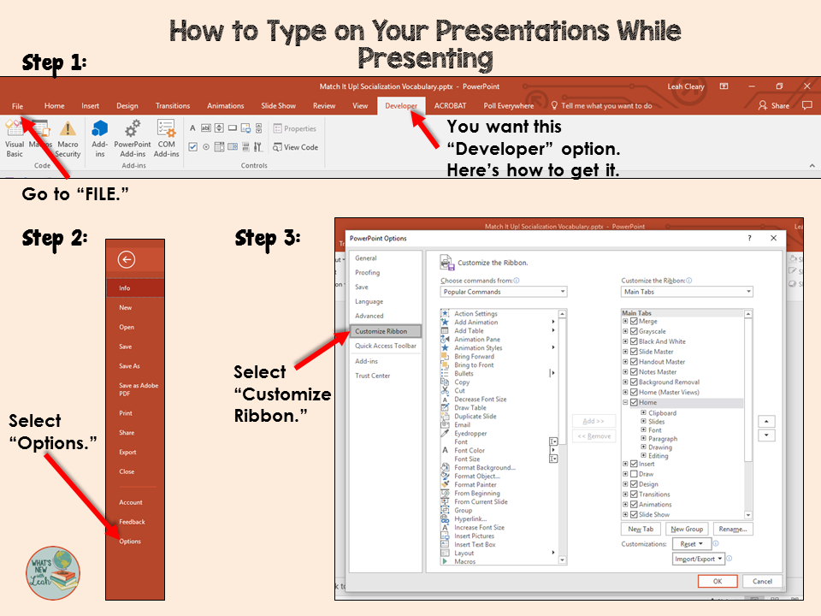
Task: Open the COM Add-ins dialog
Action: (168, 139)
